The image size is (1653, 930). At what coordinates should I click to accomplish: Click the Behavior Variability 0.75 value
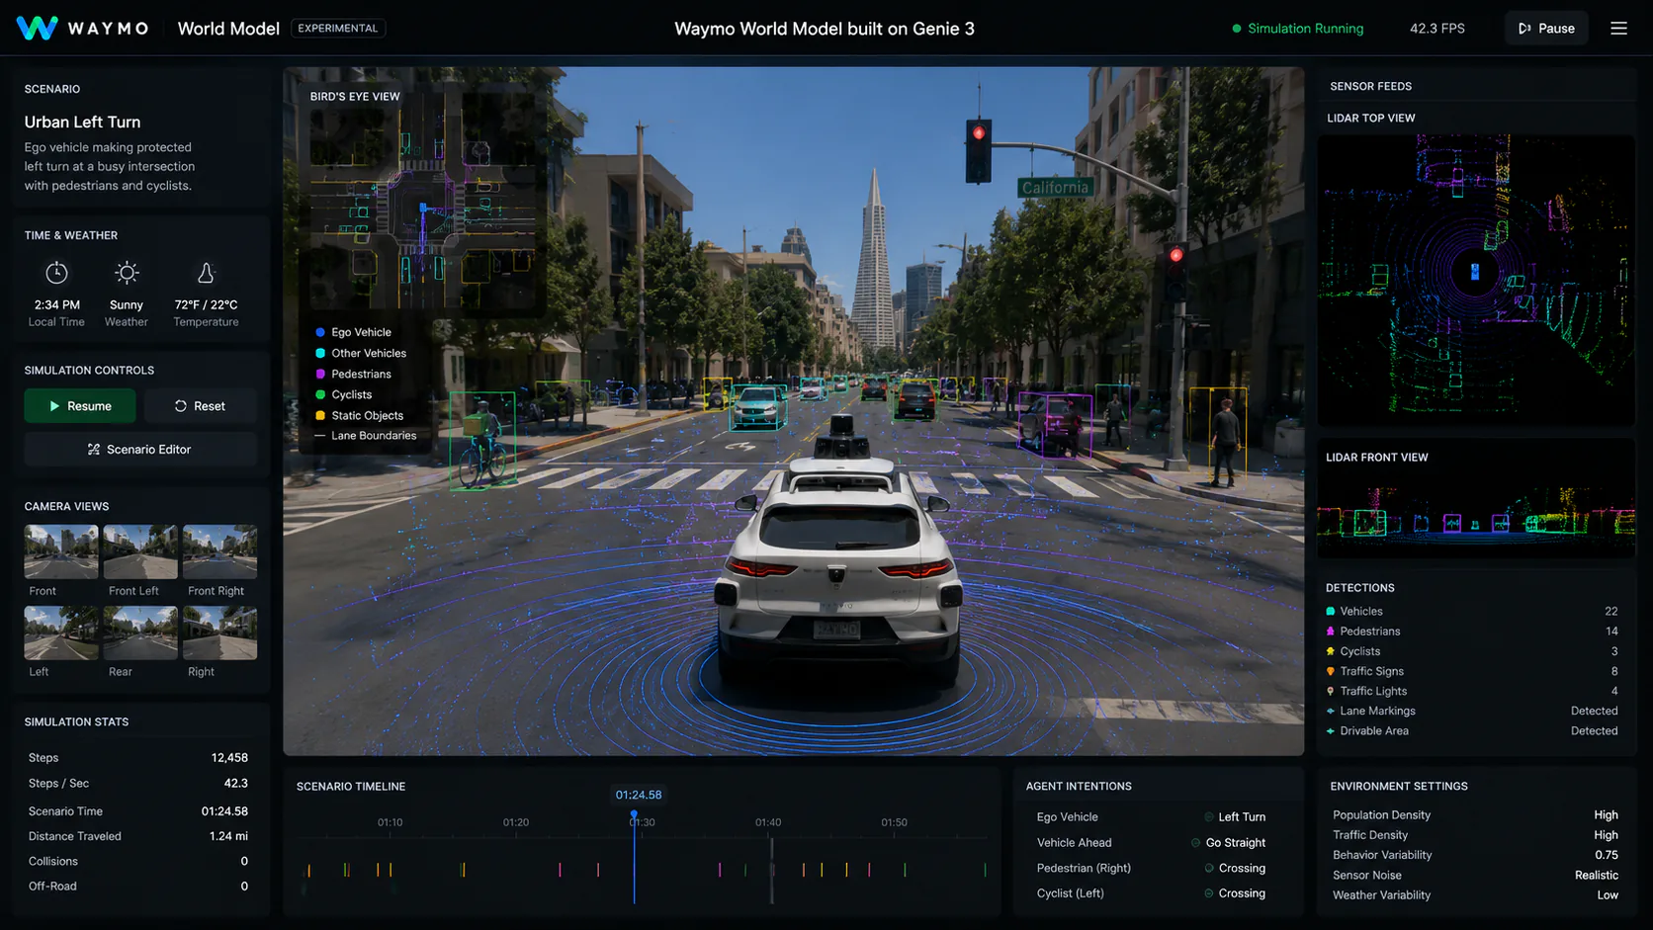point(1606,855)
